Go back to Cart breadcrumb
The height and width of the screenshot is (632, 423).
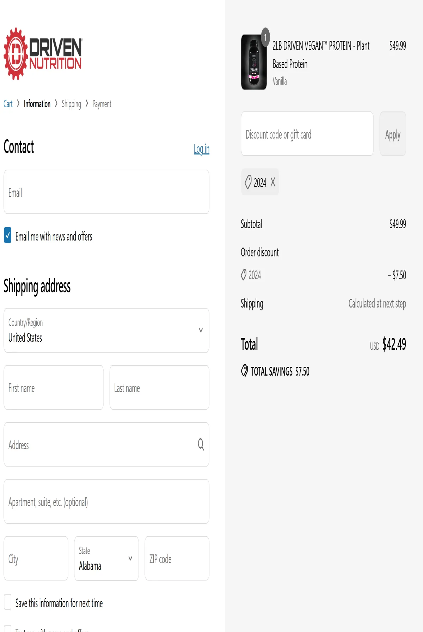click(x=8, y=104)
